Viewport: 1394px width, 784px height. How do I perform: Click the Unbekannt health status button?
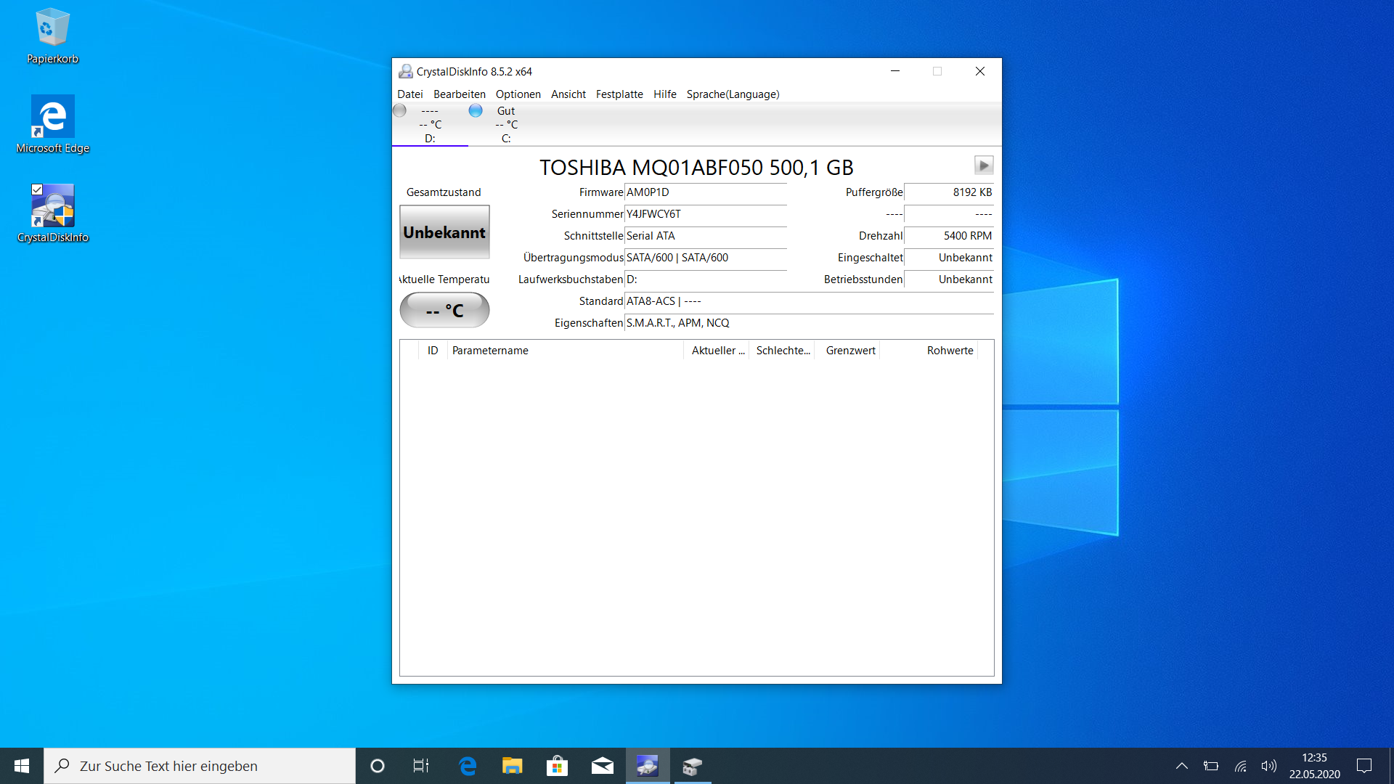point(444,232)
